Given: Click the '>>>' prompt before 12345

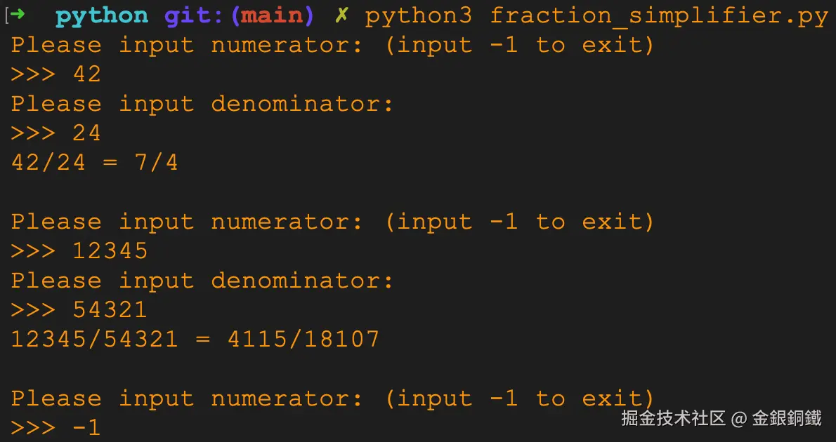Looking at the screenshot, I should tap(33, 251).
